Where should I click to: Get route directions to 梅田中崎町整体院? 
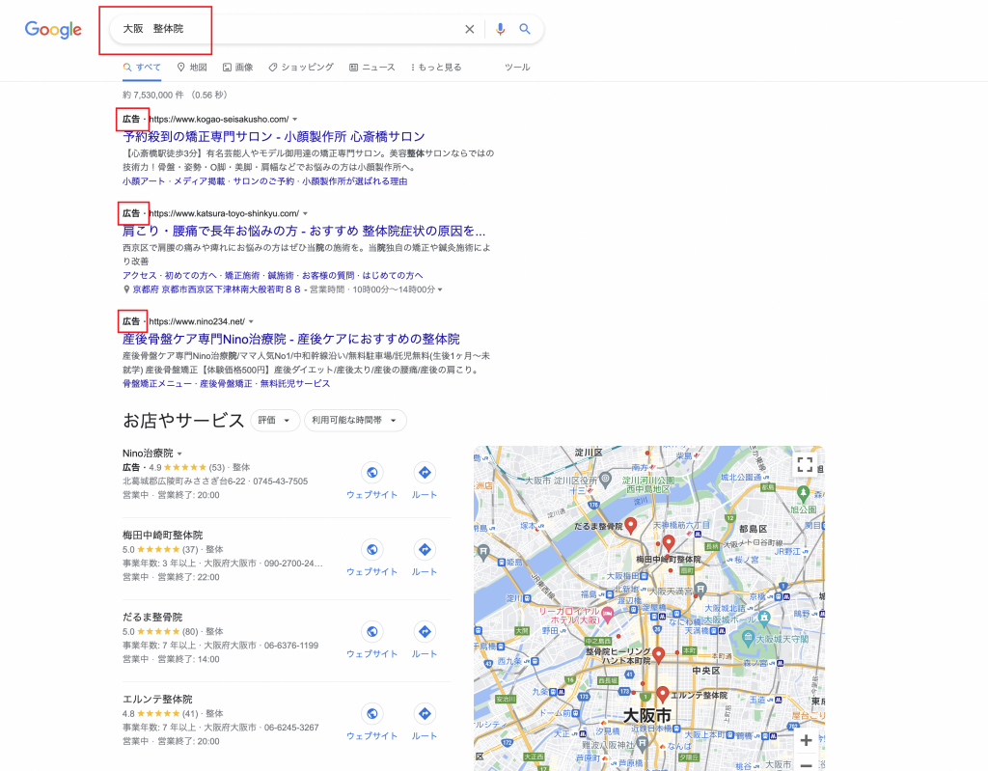tap(425, 550)
